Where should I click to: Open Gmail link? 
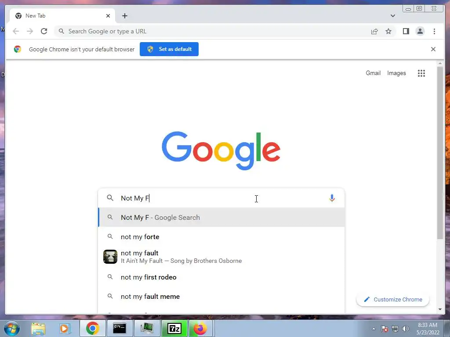pos(373,73)
